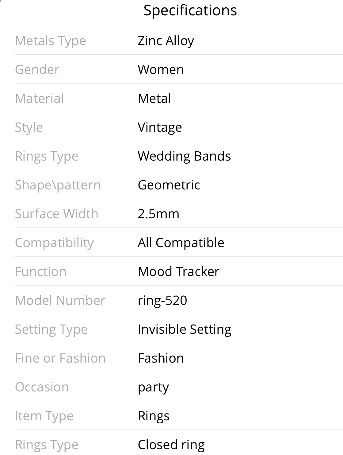The width and height of the screenshot is (343, 455).
Task: Select the Mood Tracker function value
Action: tap(178, 272)
